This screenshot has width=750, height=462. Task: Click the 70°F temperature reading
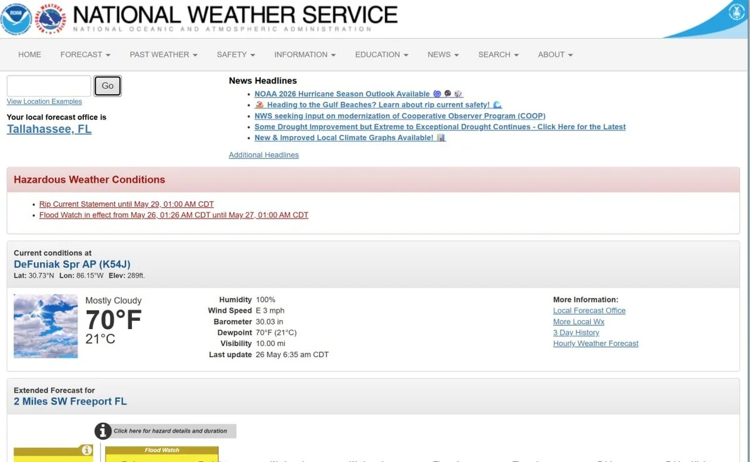[114, 320]
